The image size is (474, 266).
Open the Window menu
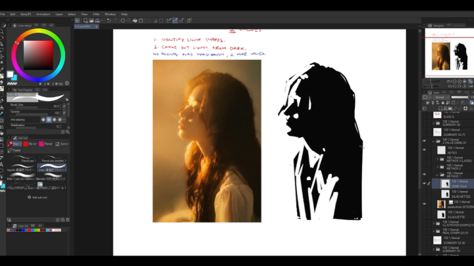pos(110,14)
